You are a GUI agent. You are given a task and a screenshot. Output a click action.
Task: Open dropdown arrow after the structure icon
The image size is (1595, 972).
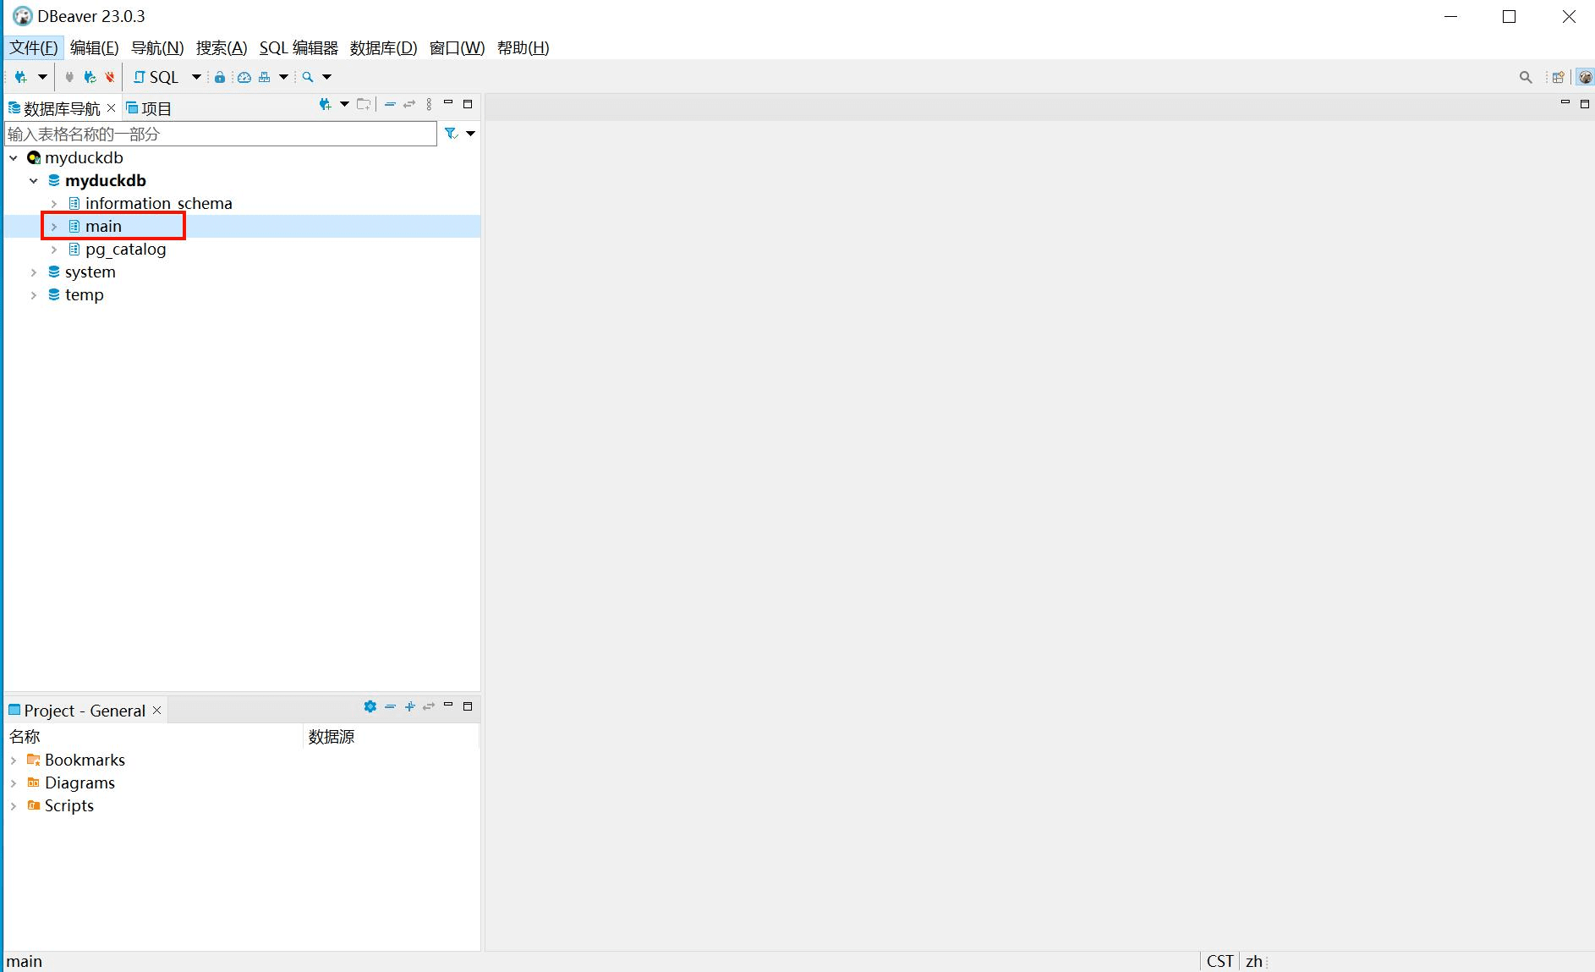[284, 77]
